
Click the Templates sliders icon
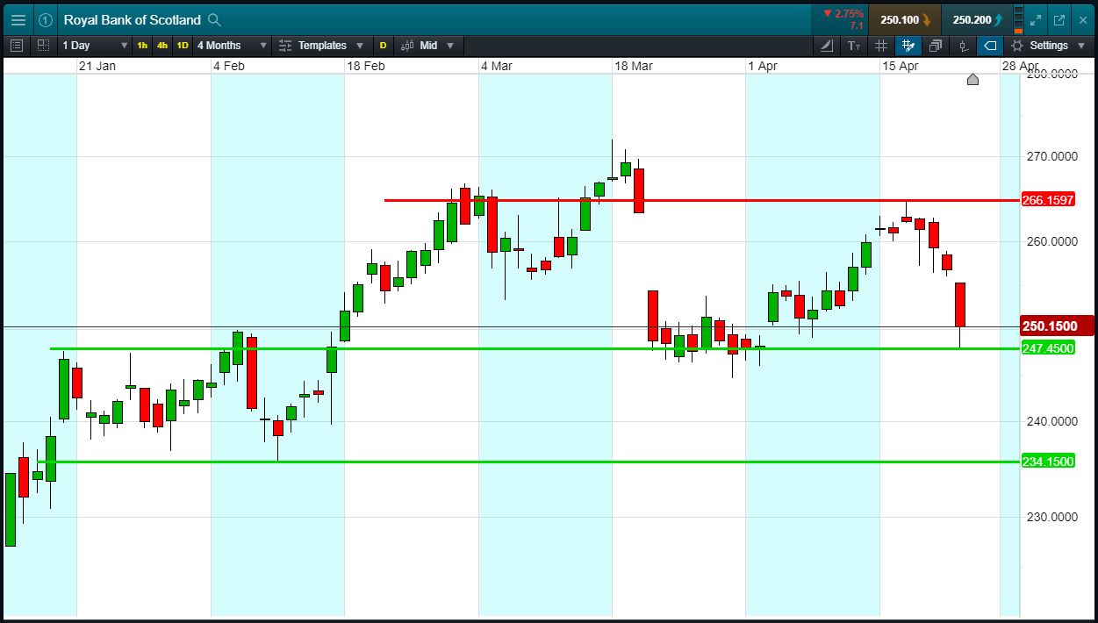pyautogui.click(x=285, y=46)
